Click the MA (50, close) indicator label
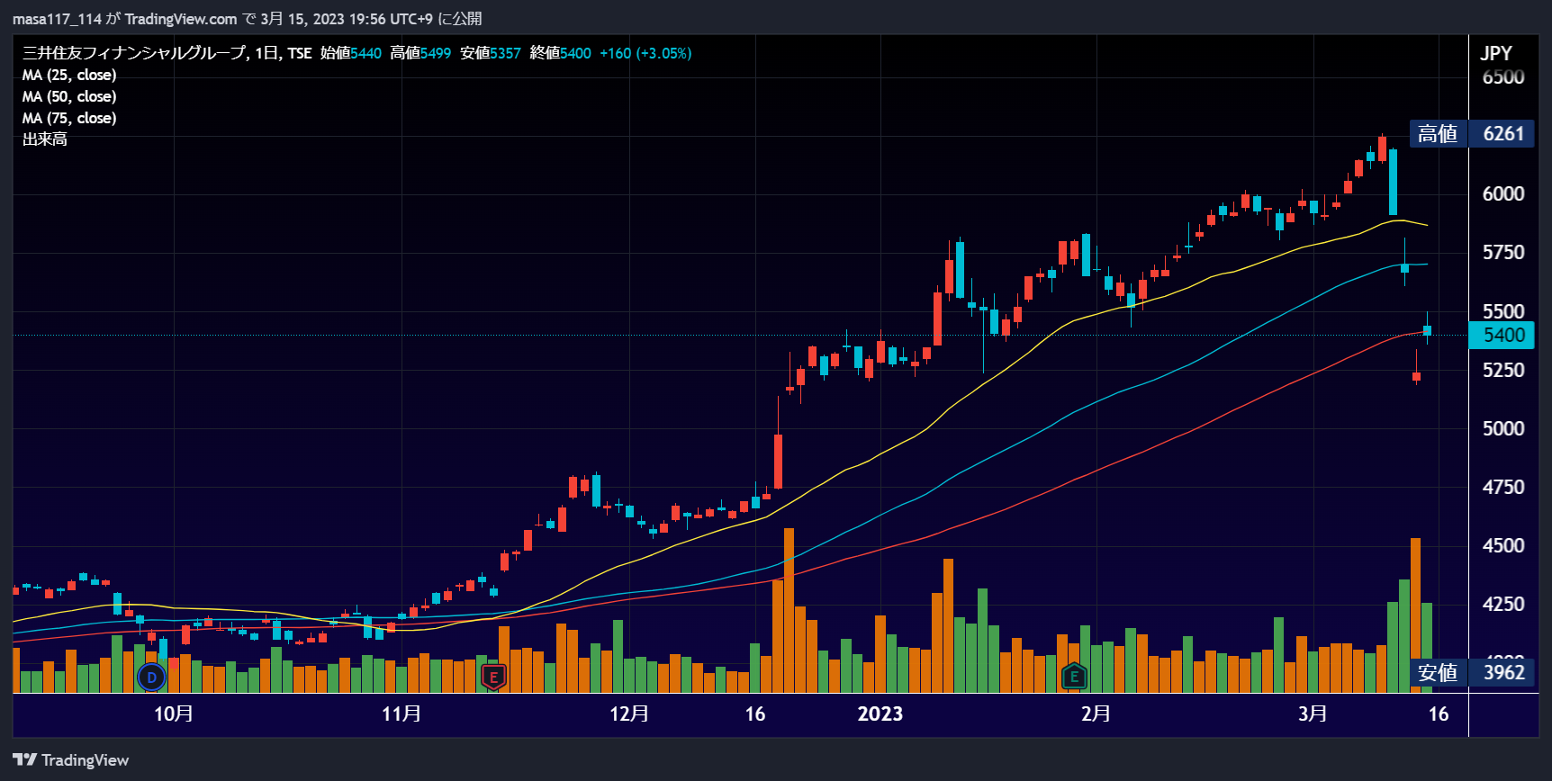The height and width of the screenshot is (781, 1552). (x=69, y=96)
